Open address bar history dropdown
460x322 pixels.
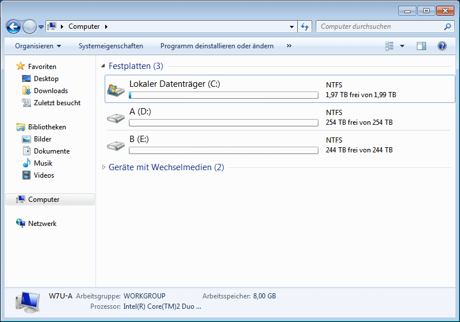pos(292,26)
